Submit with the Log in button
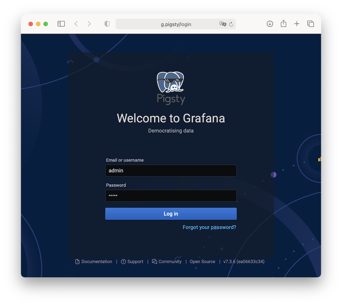 pos(171,214)
